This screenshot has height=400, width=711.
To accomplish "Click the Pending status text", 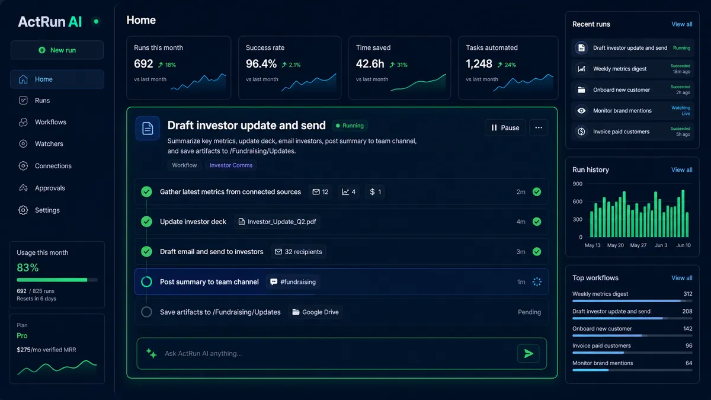I will click(530, 312).
